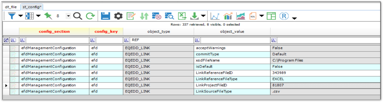Select the LinkReferenceFileID cell

(232, 73)
